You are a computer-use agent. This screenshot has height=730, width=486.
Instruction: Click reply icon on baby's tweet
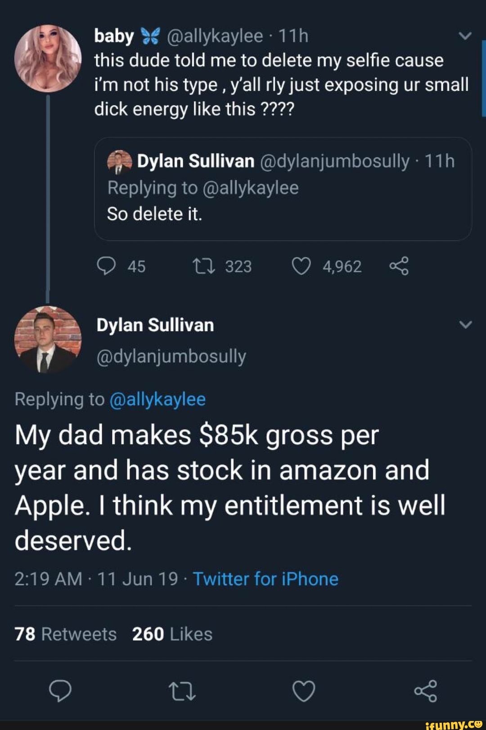pyautogui.click(x=106, y=266)
